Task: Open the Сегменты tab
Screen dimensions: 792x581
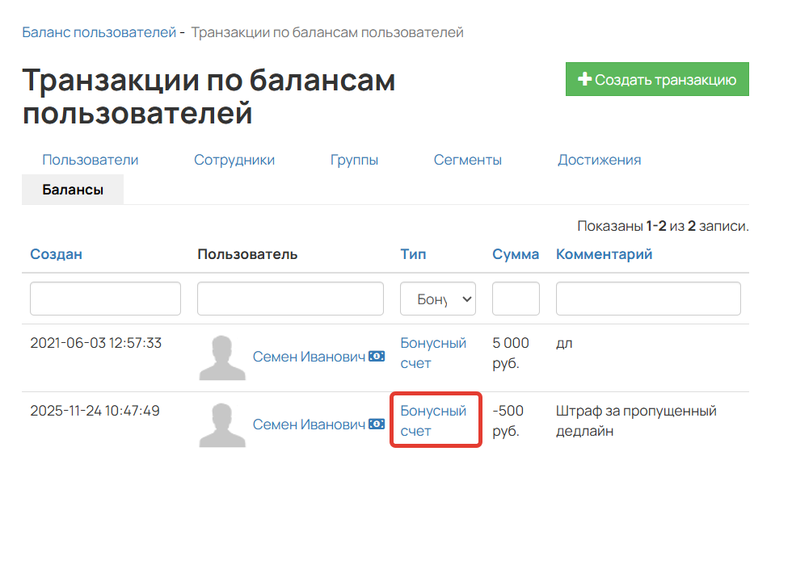Action: [467, 160]
